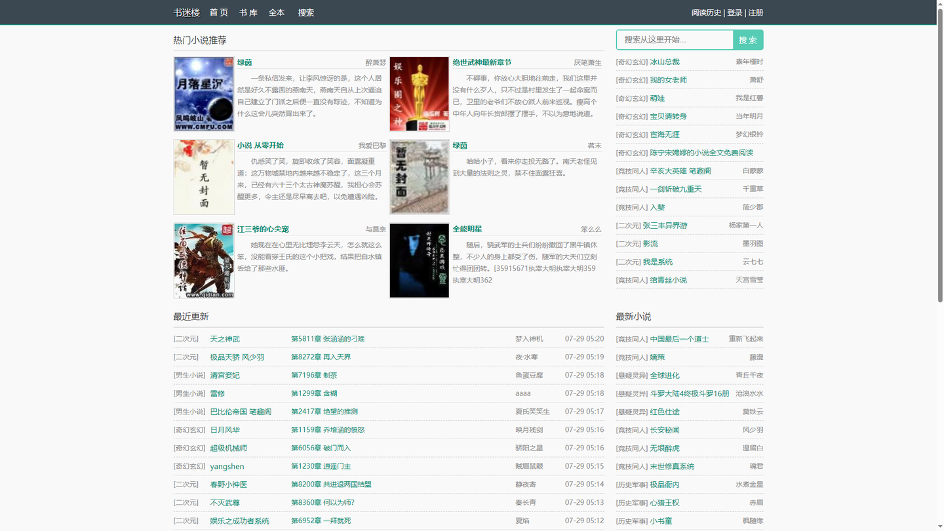Open 斗罗大陆4终极斗罗16册 link

pos(690,393)
